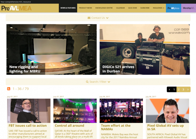The height and width of the screenshot is (139, 196).
Task: Open the MBRU rigging and lighting feature image
Action: tap(52, 49)
